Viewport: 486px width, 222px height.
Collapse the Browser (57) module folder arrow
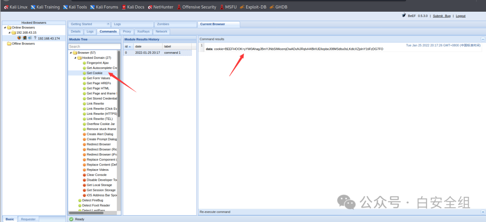tap(71, 52)
